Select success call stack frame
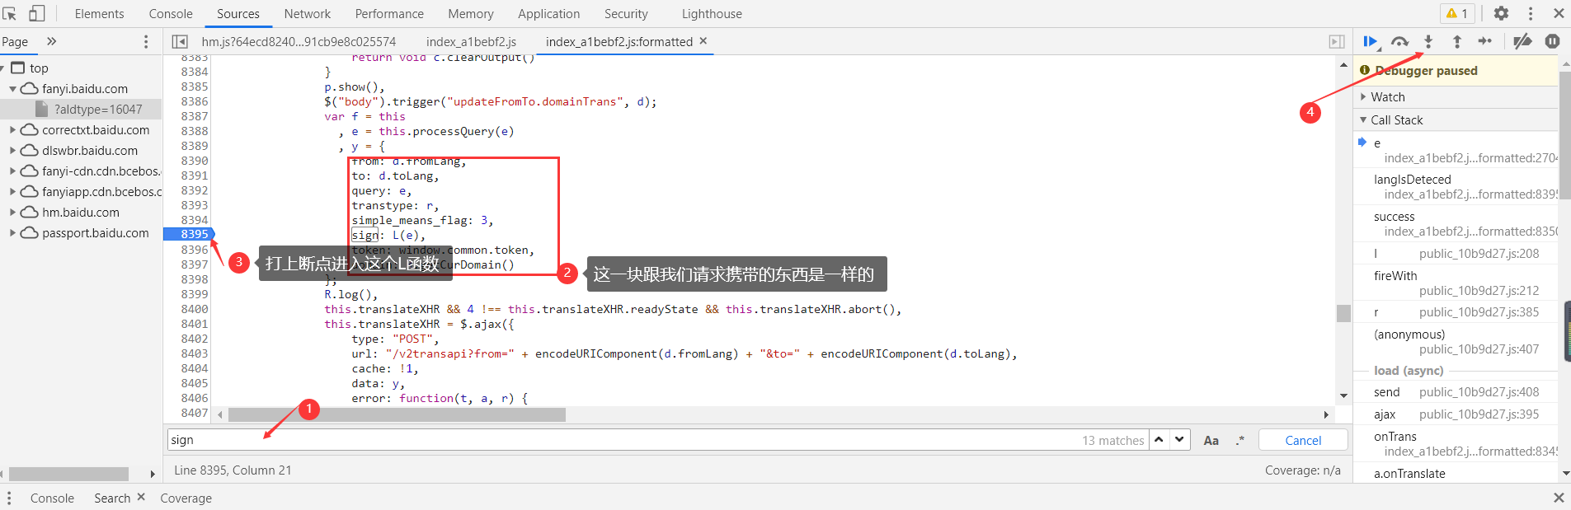This screenshot has width=1571, height=510. (1456, 224)
